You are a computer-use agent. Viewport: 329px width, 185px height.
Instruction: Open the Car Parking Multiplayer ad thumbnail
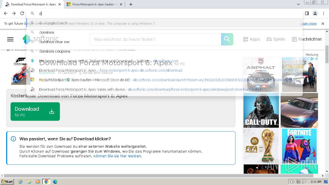300,75
